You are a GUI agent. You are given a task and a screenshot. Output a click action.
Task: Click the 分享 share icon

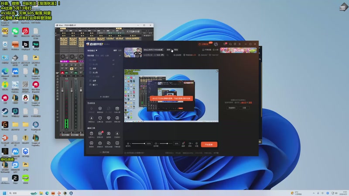pos(216,50)
